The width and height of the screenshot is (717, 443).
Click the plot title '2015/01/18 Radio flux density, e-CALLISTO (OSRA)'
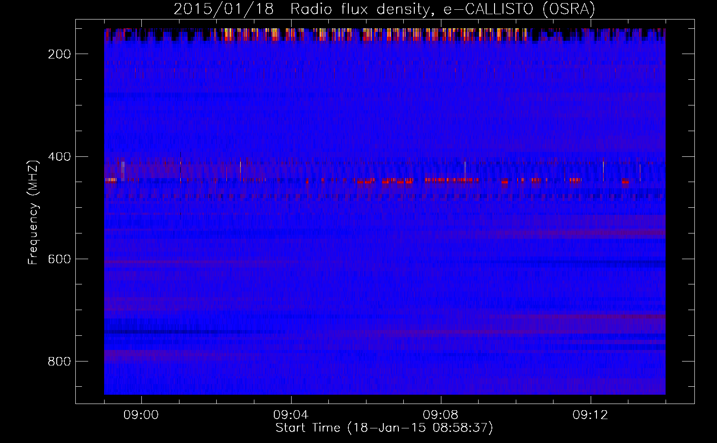384,9
